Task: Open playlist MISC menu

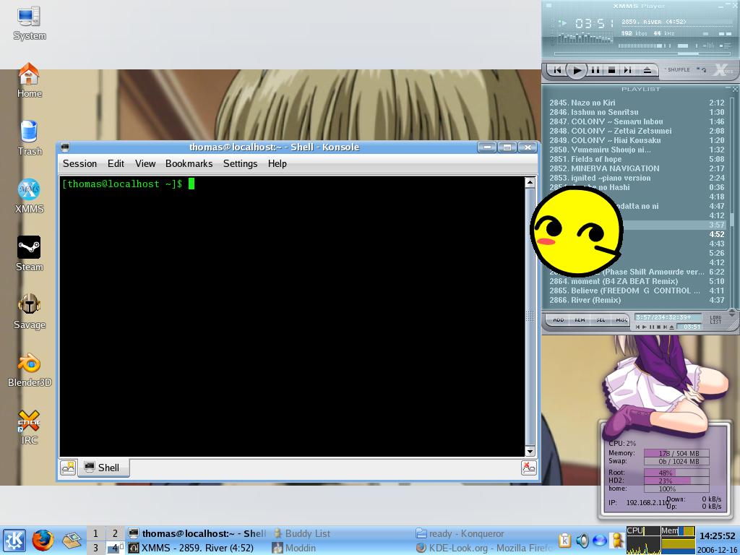Action: pyautogui.click(x=621, y=320)
